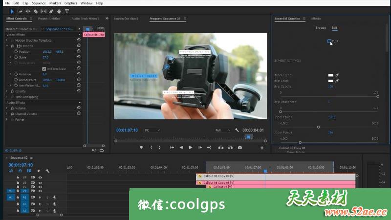This screenshot has width=391, height=220.
Task: Open Program monitor settings wrench
Action: (x=237, y=130)
